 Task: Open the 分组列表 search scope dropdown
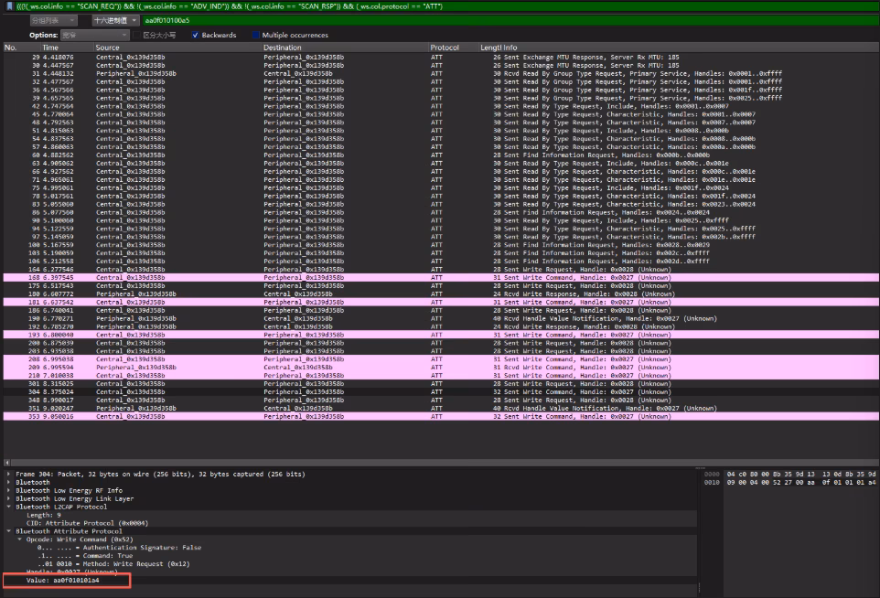coord(53,20)
